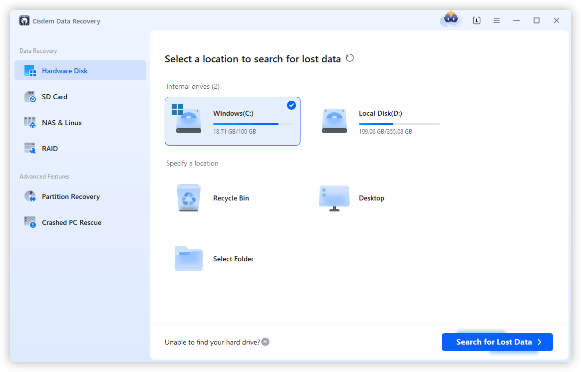Click the upgrade robot icon

pyautogui.click(x=450, y=20)
